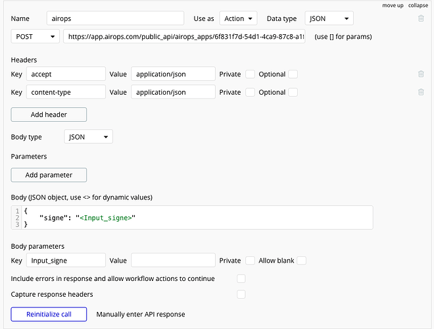Click the collapse link at top
Screen dimensions: 434x329
tap(418, 5)
